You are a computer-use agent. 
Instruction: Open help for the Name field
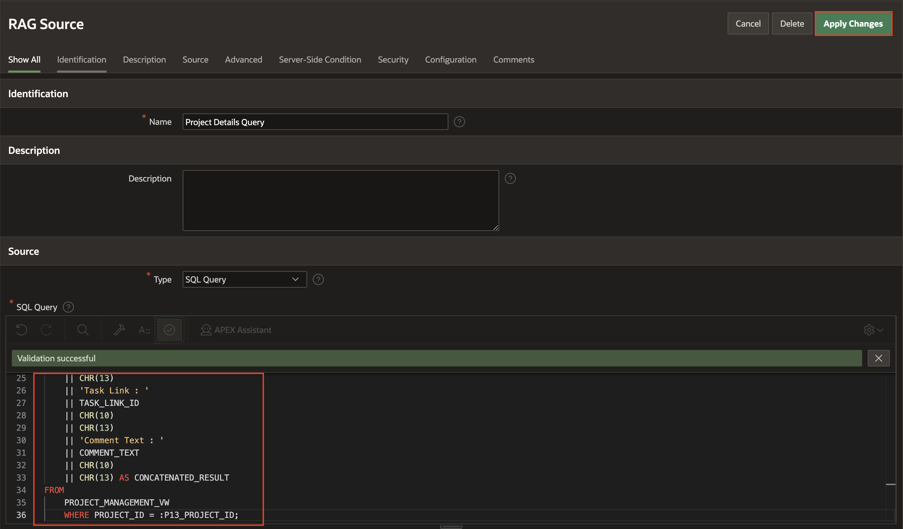coord(459,122)
